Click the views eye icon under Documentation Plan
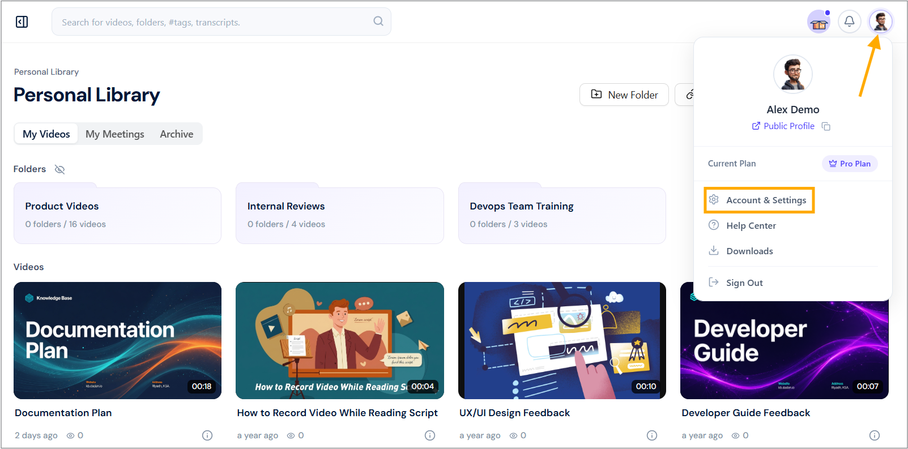Viewport: 908px width, 449px height. (71, 435)
